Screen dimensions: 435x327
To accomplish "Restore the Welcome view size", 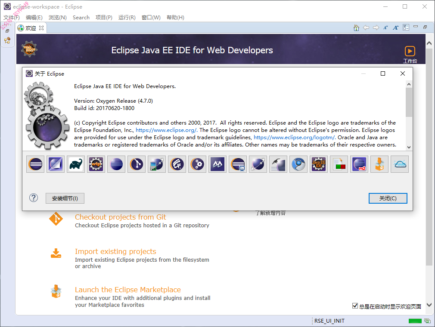I will tap(425, 27).
